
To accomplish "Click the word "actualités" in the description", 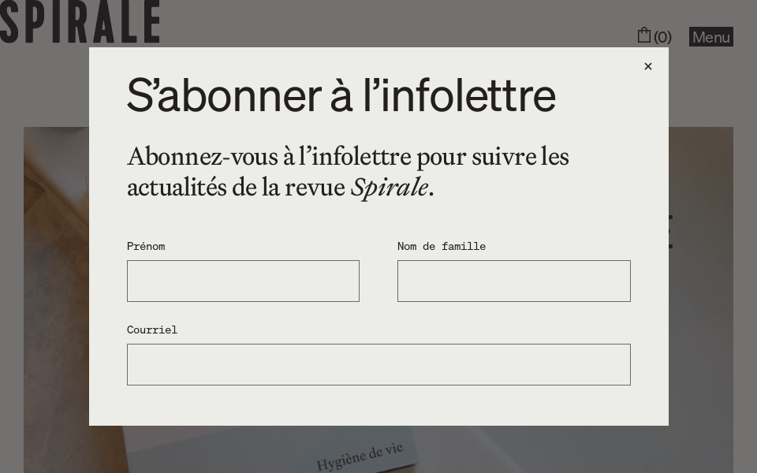I will [x=176, y=188].
